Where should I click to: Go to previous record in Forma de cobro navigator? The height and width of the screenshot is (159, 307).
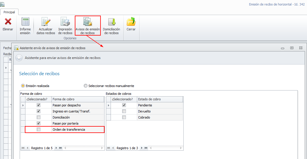click(28, 148)
